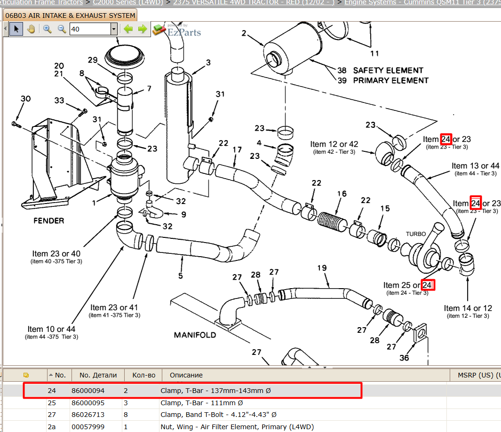Click the 'Item 14 or 12' label
Image resolution: width=501 pixels, height=432 pixels.
coord(468,308)
